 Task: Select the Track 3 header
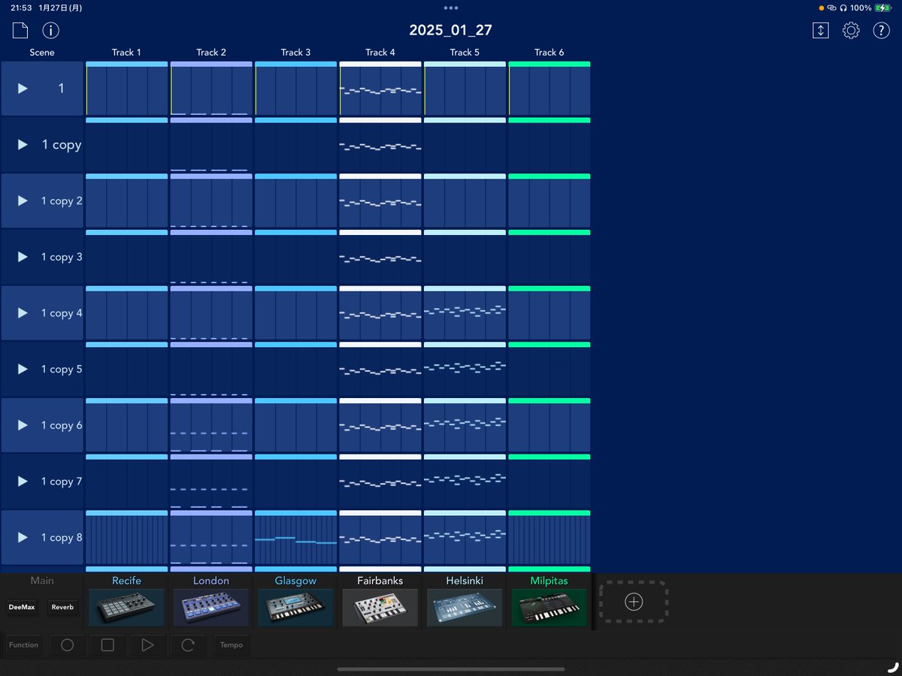(x=295, y=53)
